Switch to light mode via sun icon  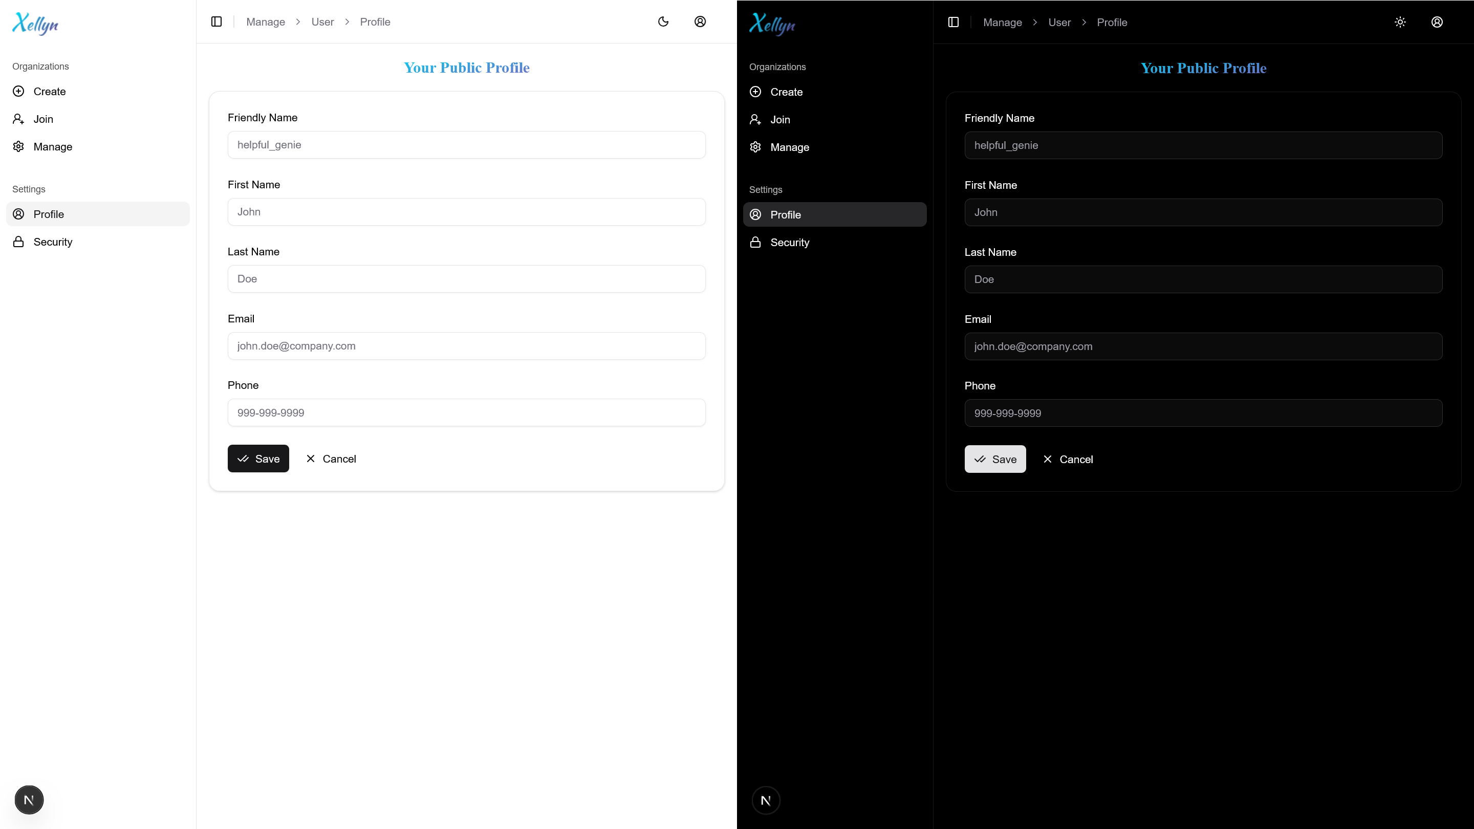coord(1400,23)
